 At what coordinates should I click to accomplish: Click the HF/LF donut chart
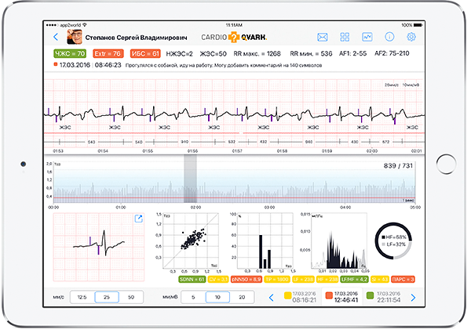[393, 241]
